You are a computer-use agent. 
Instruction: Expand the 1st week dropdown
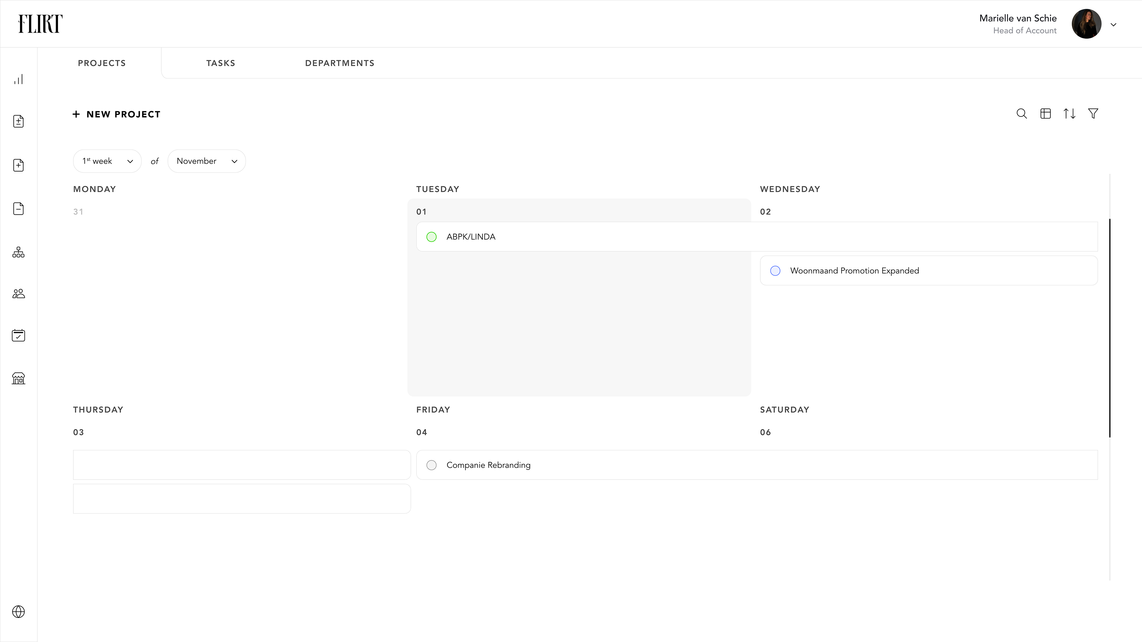107,161
